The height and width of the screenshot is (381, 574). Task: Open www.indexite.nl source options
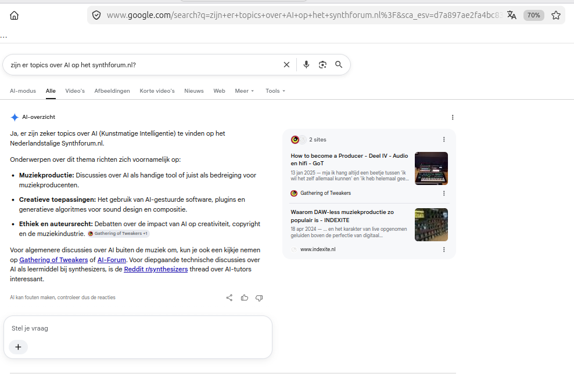(x=444, y=249)
